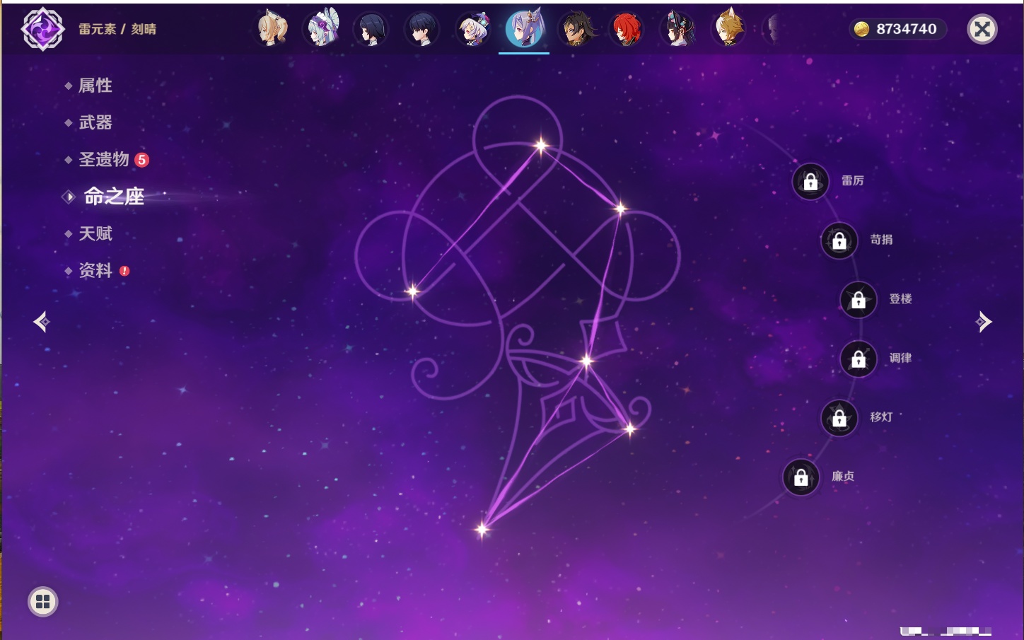Close the character screen
1024x640 pixels.
pyautogui.click(x=982, y=29)
